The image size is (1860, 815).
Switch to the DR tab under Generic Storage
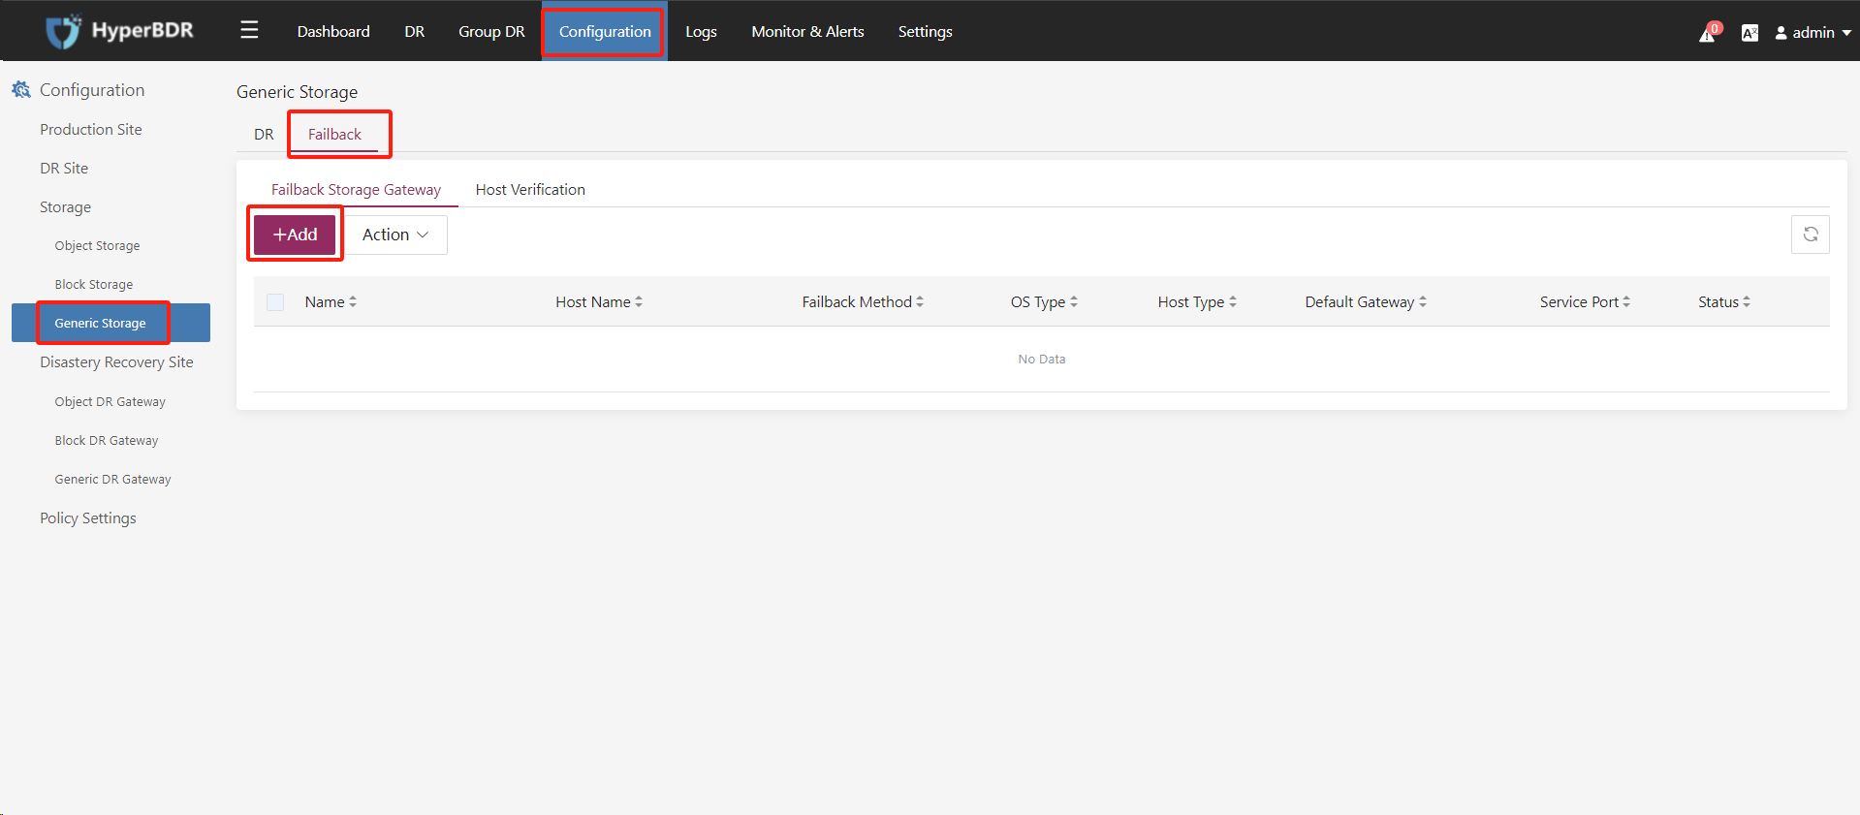(x=264, y=134)
